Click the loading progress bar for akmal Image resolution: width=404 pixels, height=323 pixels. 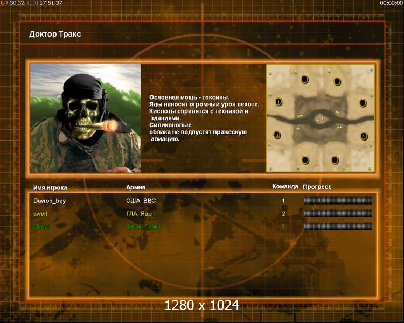[338, 227]
